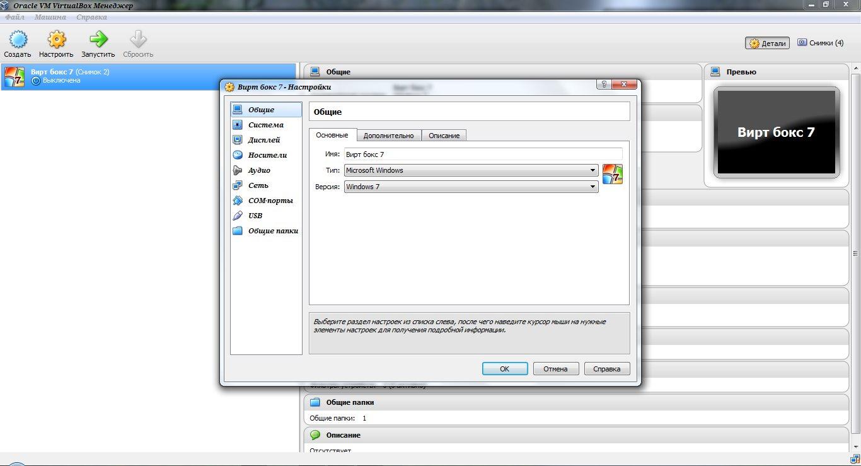Open the Справка menu

[91, 17]
